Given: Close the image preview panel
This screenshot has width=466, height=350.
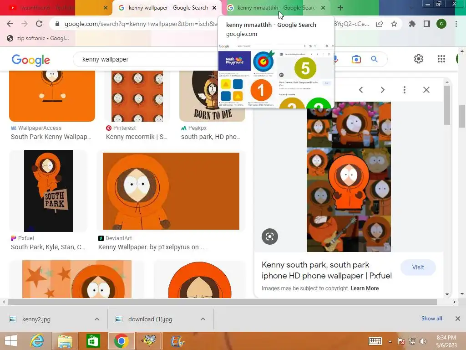Looking at the screenshot, I should point(426,90).
